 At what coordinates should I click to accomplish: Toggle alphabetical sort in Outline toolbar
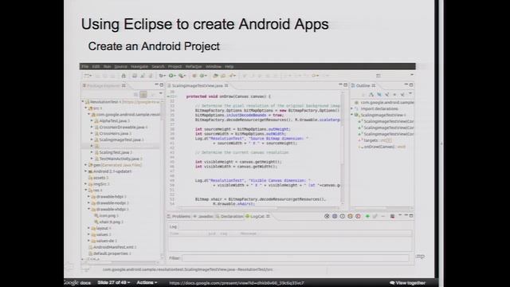click(x=371, y=94)
